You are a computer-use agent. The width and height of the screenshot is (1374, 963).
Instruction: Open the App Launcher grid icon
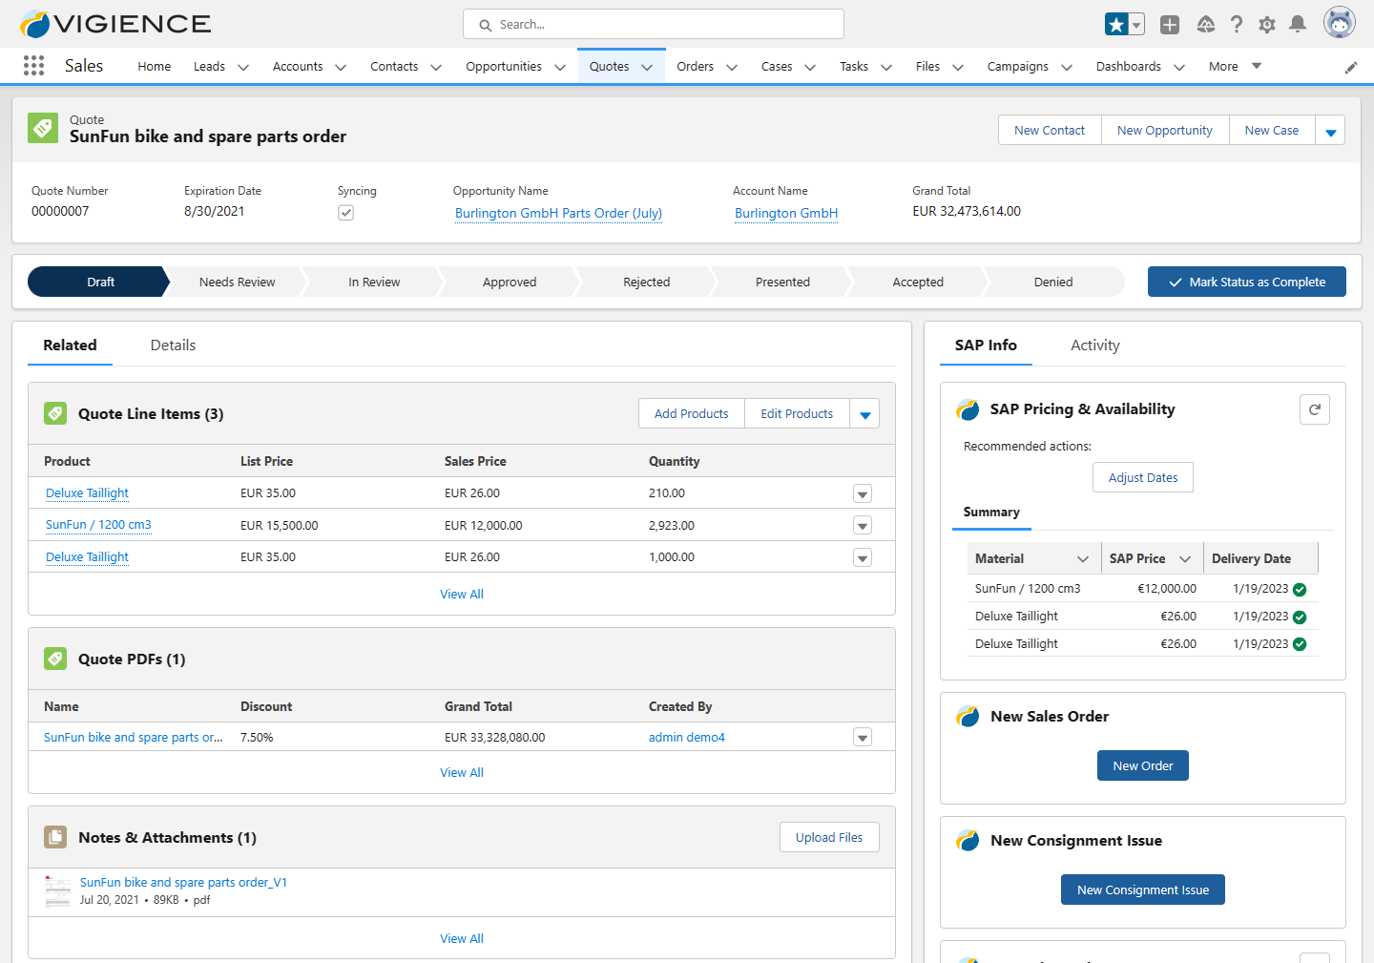(x=33, y=66)
